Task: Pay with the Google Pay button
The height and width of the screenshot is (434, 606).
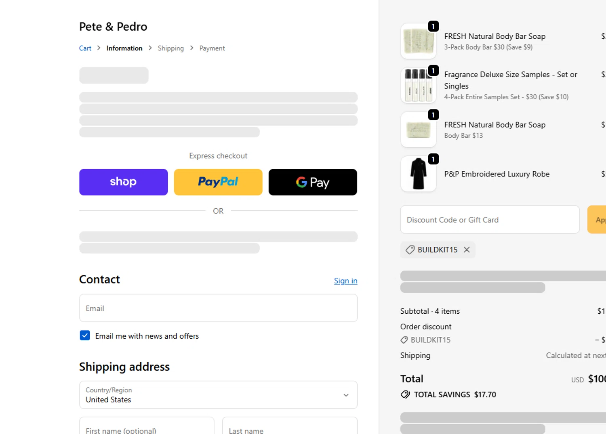Action: click(x=313, y=182)
